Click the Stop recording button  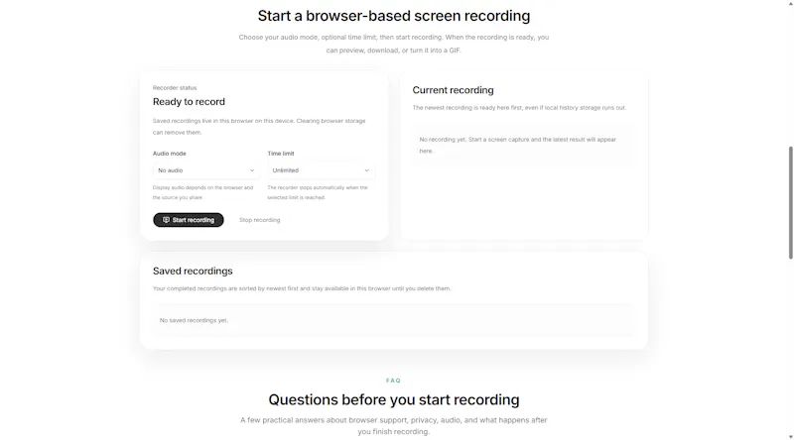259,220
